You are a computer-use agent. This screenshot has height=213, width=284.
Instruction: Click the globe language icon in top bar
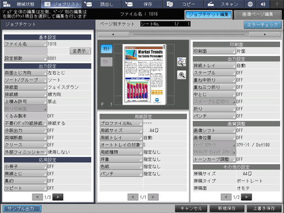point(250,4)
